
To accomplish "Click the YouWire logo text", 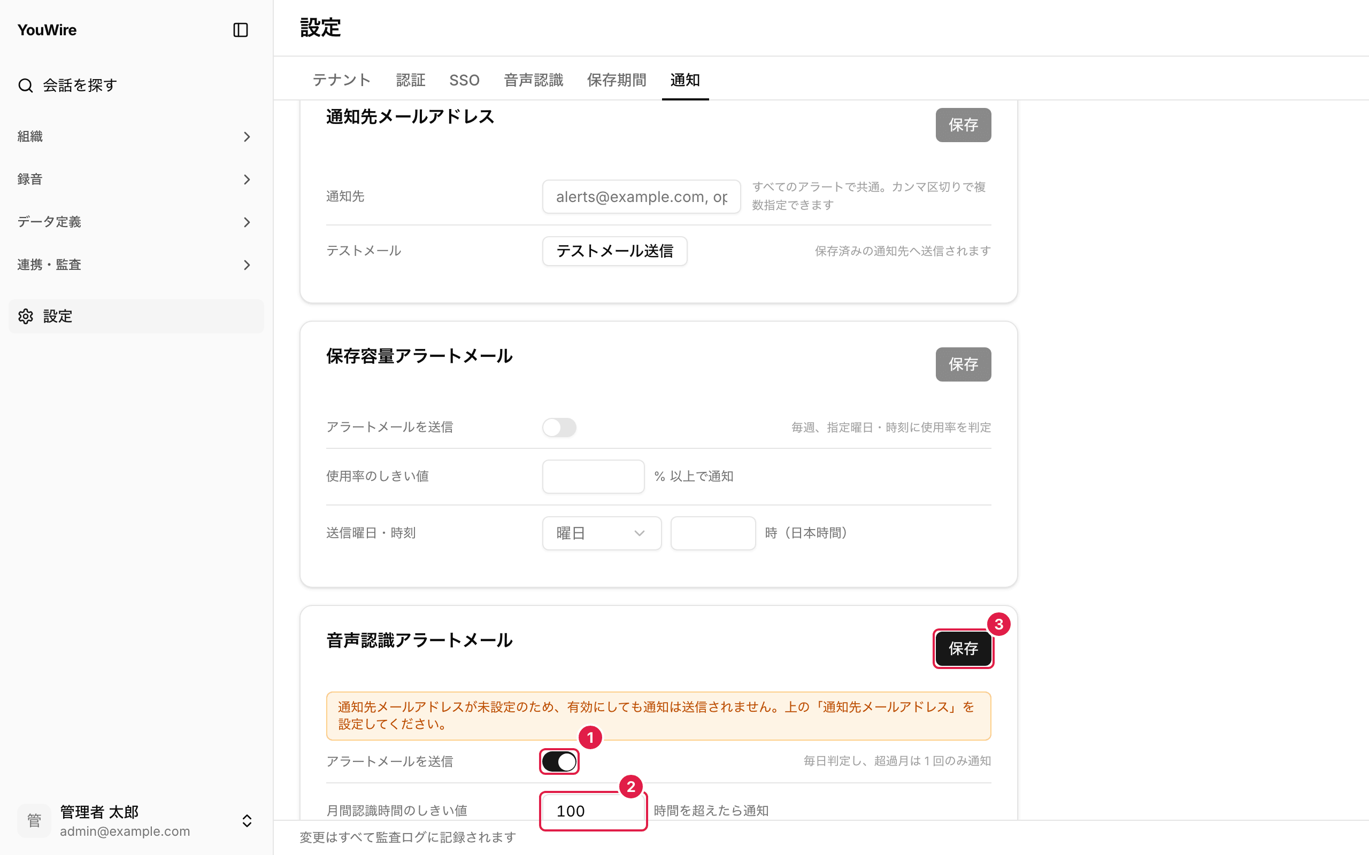I will [x=47, y=30].
